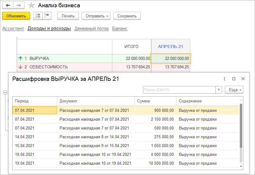Open the three-dot menu of the Расшифровка dialog
255x175 pixels.
[x=224, y=79]
